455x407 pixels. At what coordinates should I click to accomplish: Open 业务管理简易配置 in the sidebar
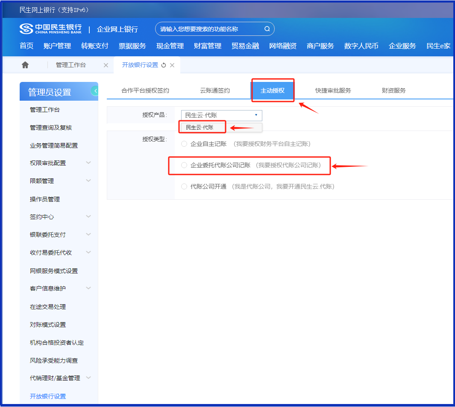54,145
